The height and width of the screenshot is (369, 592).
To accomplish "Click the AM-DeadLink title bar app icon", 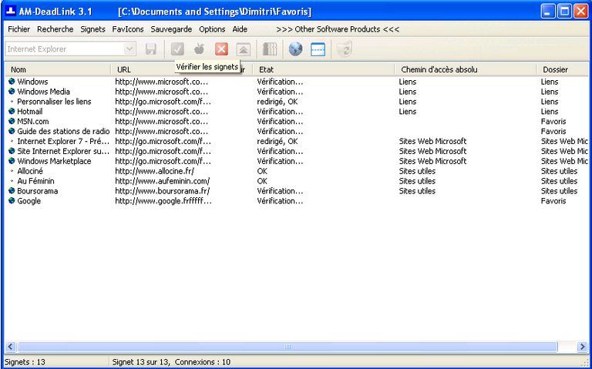I will coord(11,12).
